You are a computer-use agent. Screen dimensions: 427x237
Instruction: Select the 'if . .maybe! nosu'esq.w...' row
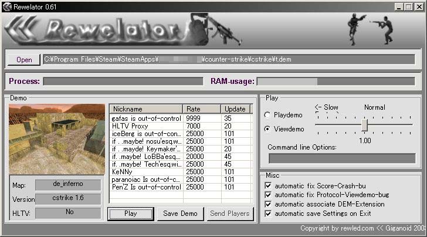tap(181, 141)
